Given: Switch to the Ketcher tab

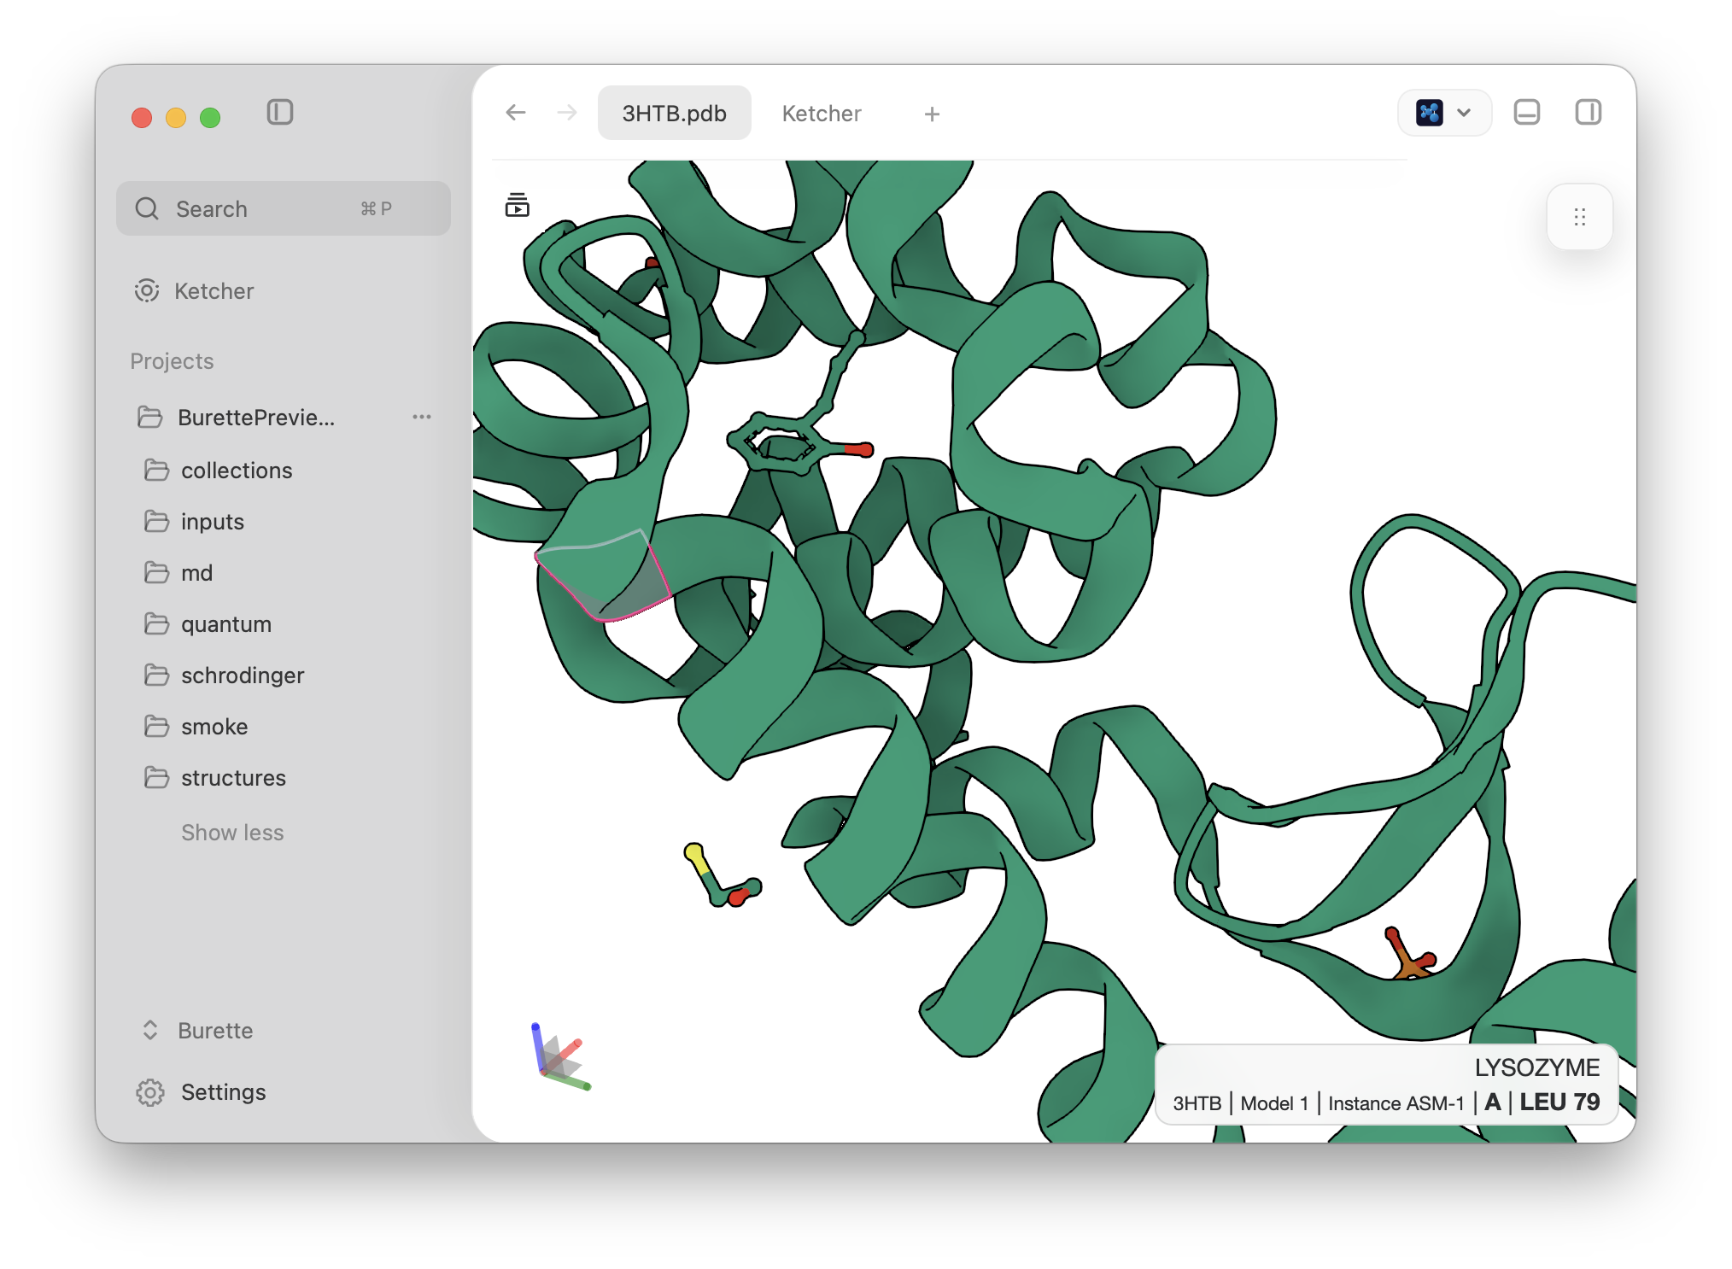Looking at the screenshot, I should [822, 113].
